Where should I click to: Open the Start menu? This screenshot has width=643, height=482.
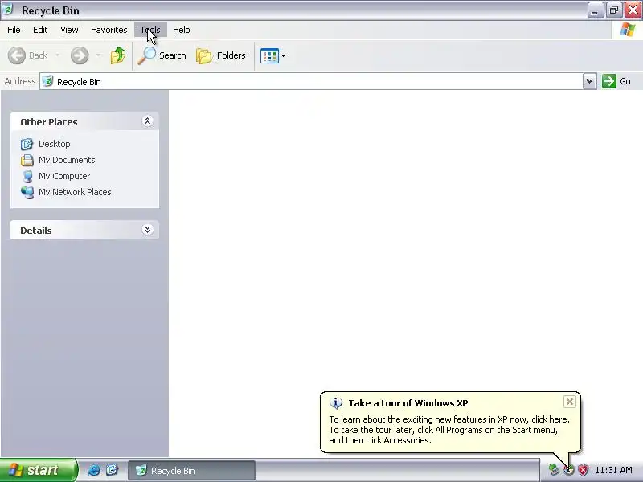coord(38,470)
